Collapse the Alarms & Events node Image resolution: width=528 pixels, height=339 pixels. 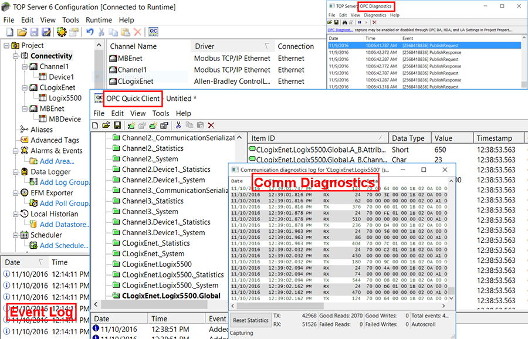click(x=16, y=151)
